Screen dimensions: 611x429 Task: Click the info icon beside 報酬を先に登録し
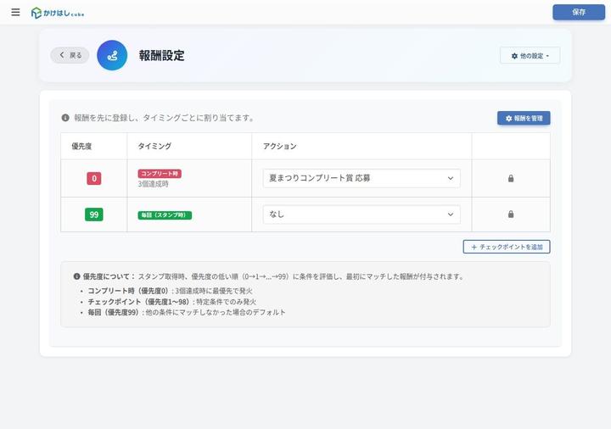point(65,118)
